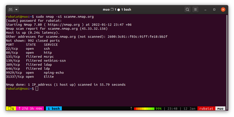Click the terminal's vertical scrollbar
Viewport: 234px width, 117px height.
click(227, 60)
